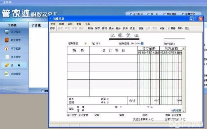This screenshot has width=207, height=129.
Task: Close the 记账凭证 window
Action: [x=201, y=19]
